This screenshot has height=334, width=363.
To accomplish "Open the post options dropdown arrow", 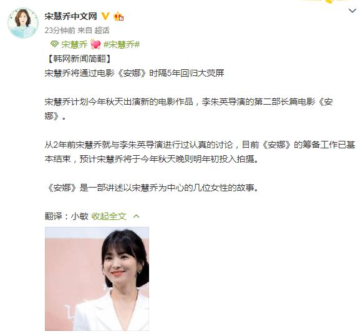I will pyautogui.click(x=352, y=11).
